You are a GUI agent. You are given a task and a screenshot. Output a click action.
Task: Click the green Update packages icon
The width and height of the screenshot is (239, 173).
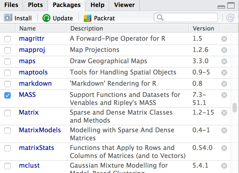point(46,18)
